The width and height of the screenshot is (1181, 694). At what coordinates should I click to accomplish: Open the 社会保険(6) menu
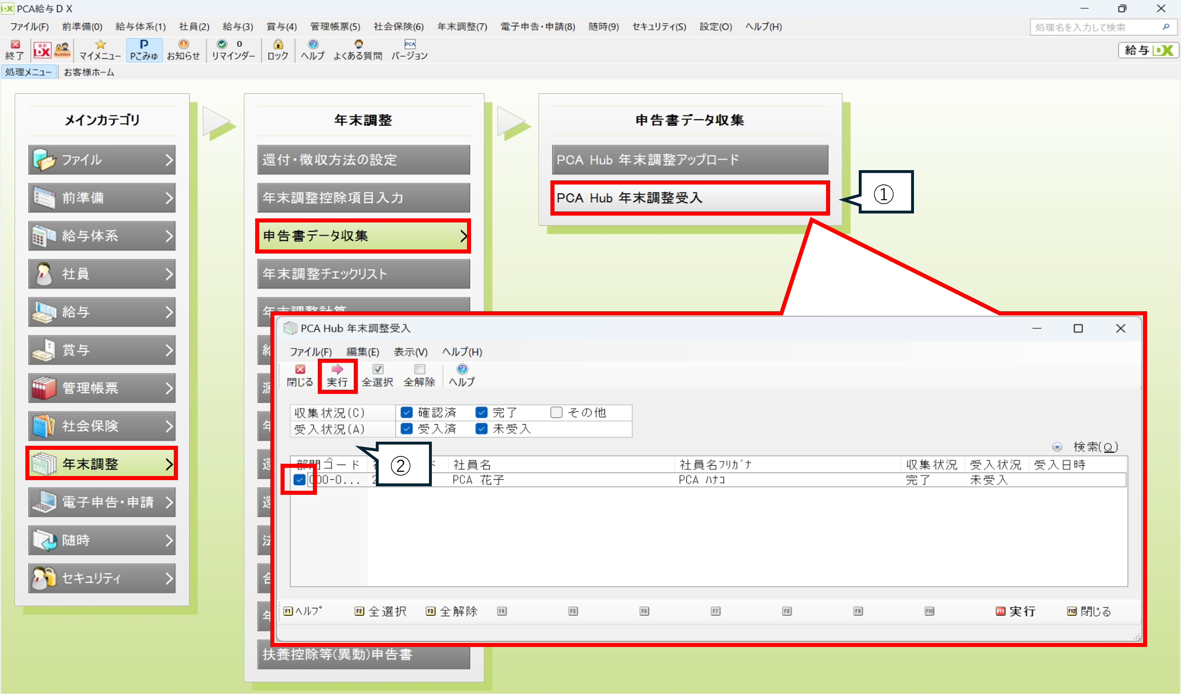click(x=398, y=27)
